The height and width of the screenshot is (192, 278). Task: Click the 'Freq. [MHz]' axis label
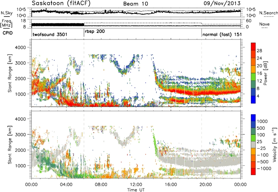(6, 24)
